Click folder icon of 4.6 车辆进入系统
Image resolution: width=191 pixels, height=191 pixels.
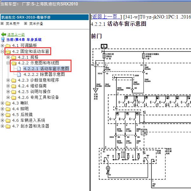tap(8, 121)
